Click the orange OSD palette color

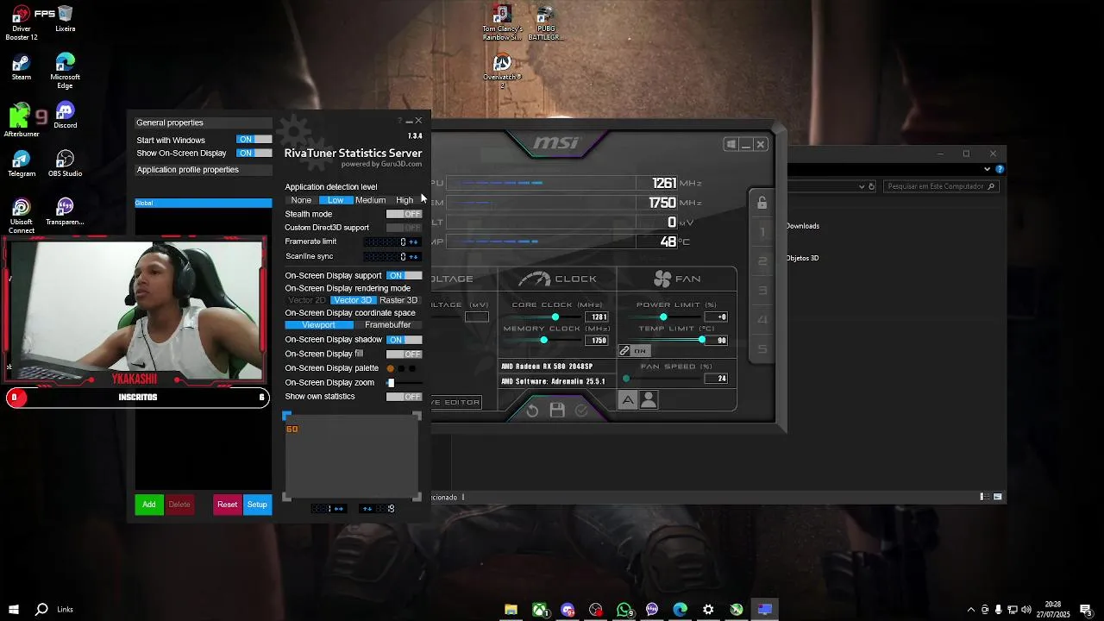(x=391, y=368)
